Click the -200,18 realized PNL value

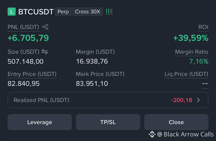point(181,100)
